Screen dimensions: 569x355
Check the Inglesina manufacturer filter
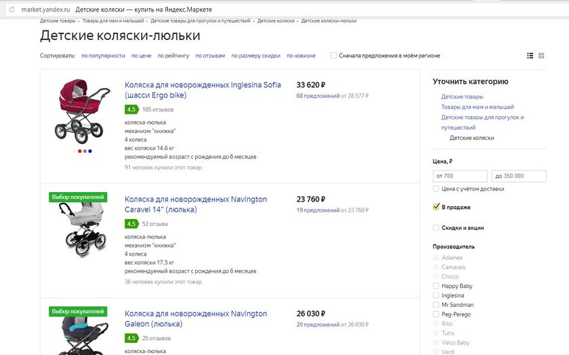click(x=436, y=295)
